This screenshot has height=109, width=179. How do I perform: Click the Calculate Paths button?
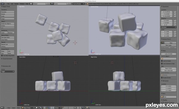pyautogui.click(x=8, y=38)
